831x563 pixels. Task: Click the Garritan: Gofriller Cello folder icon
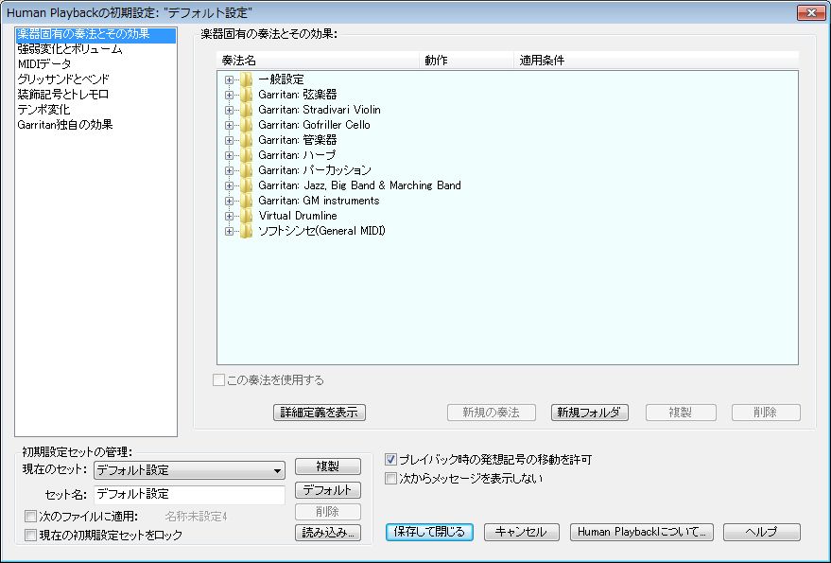click(x=246, y=125)
